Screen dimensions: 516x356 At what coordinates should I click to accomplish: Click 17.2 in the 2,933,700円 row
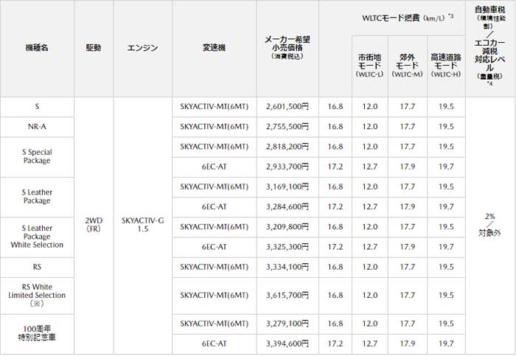click(x=335, y=167)
